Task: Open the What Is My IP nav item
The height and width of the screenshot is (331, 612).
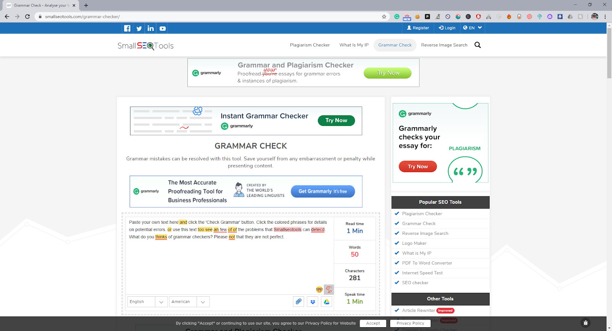Action: (x=354, y=45)
